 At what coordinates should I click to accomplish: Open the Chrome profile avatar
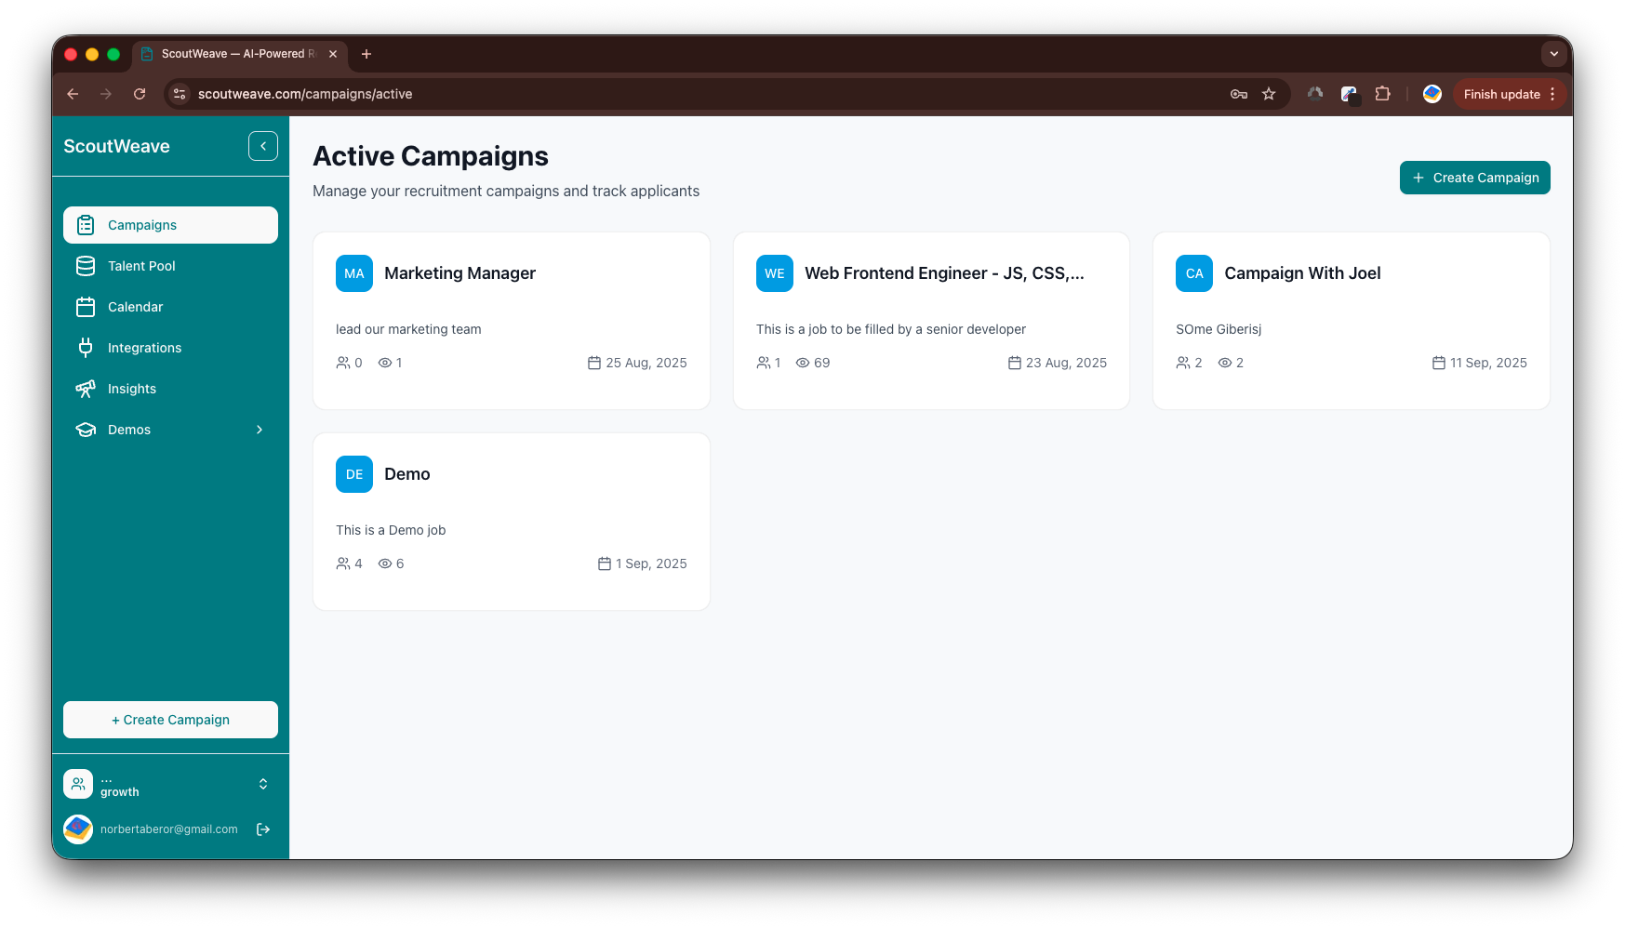pyautogui.click(x=1432, y=94)
